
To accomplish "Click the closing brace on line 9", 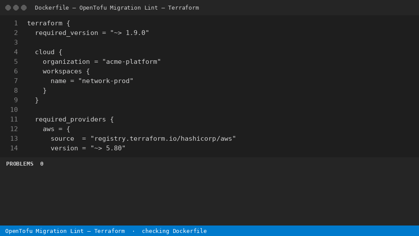I will 37,101.
